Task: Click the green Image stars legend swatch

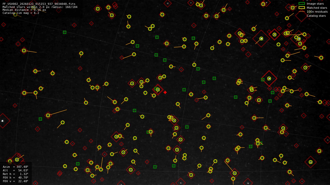Action: [302, 4]
